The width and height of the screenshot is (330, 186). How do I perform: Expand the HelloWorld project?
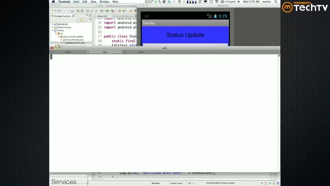(x=53, y=24)
